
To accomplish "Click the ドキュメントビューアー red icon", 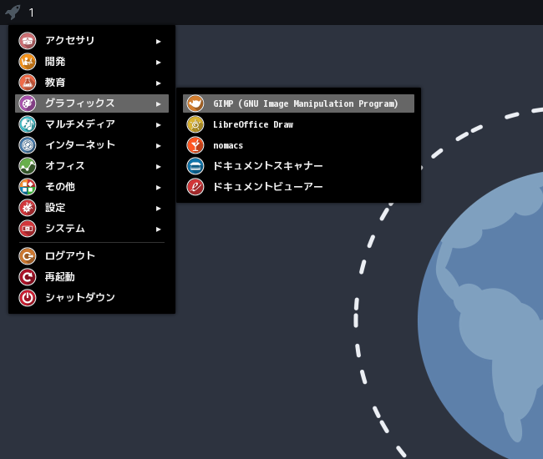I will [195, 187].
